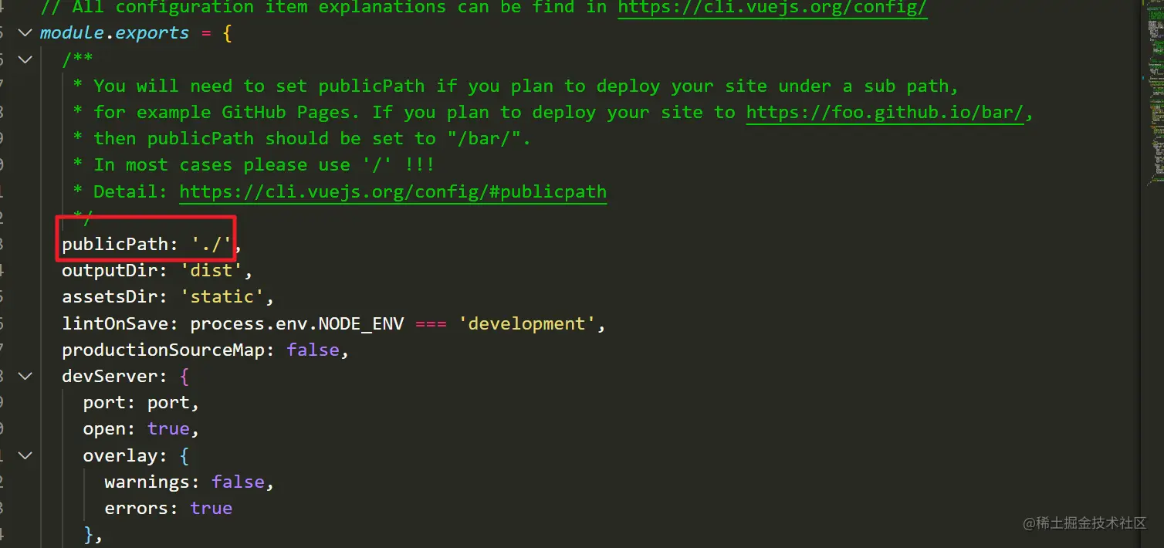Open the cli.vuejs.org/config/#publicpath link
The image size is (1164, 548).
(393, 191)
